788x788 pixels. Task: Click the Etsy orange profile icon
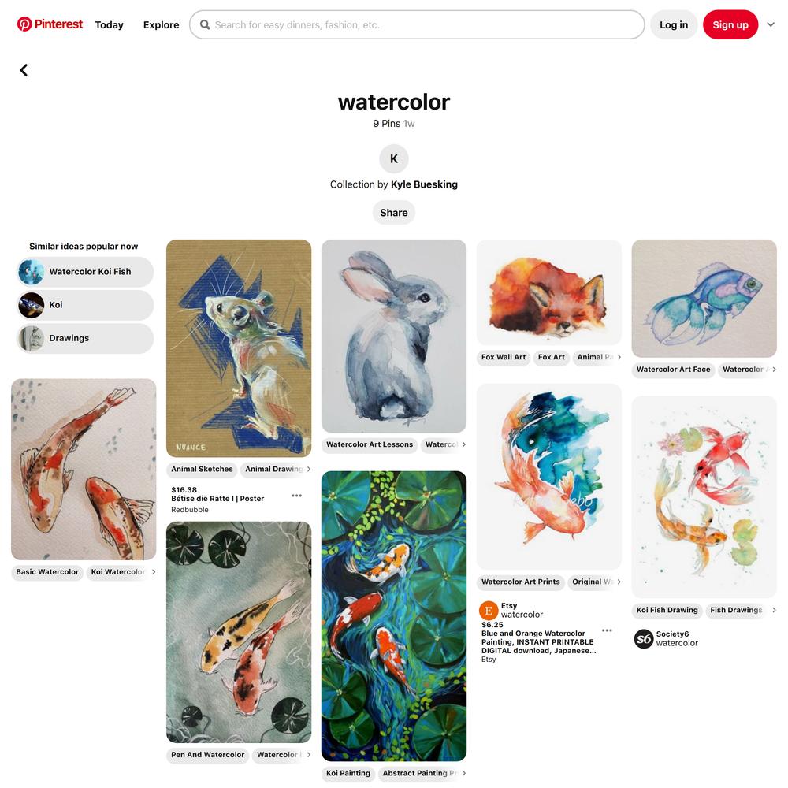(x=489, y=610)
